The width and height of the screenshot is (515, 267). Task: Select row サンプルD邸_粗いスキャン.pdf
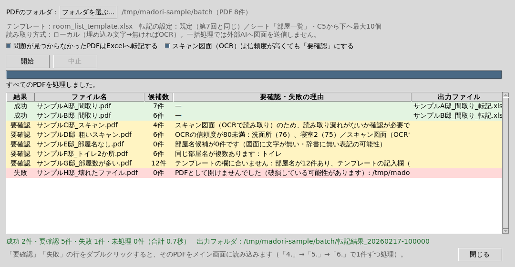[254, 134]
